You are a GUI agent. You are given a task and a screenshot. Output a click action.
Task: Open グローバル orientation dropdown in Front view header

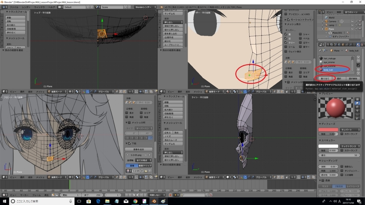click(106, 177)
